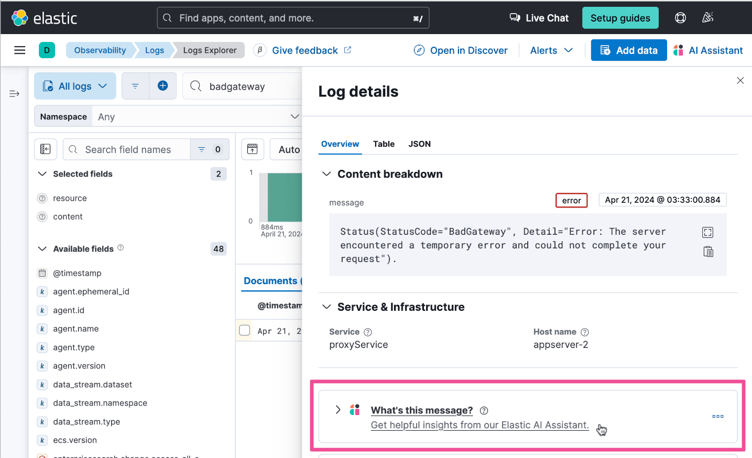Expand message to fullscreen view
This screenshot has width=752, height=458.
707,233
